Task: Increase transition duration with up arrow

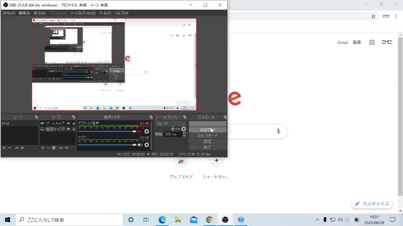Action: coord(184,133)
